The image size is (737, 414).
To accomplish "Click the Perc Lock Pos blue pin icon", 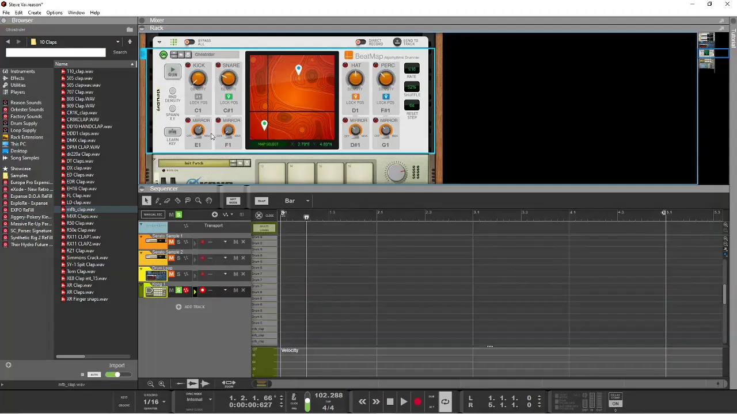I will coord(386,97).
